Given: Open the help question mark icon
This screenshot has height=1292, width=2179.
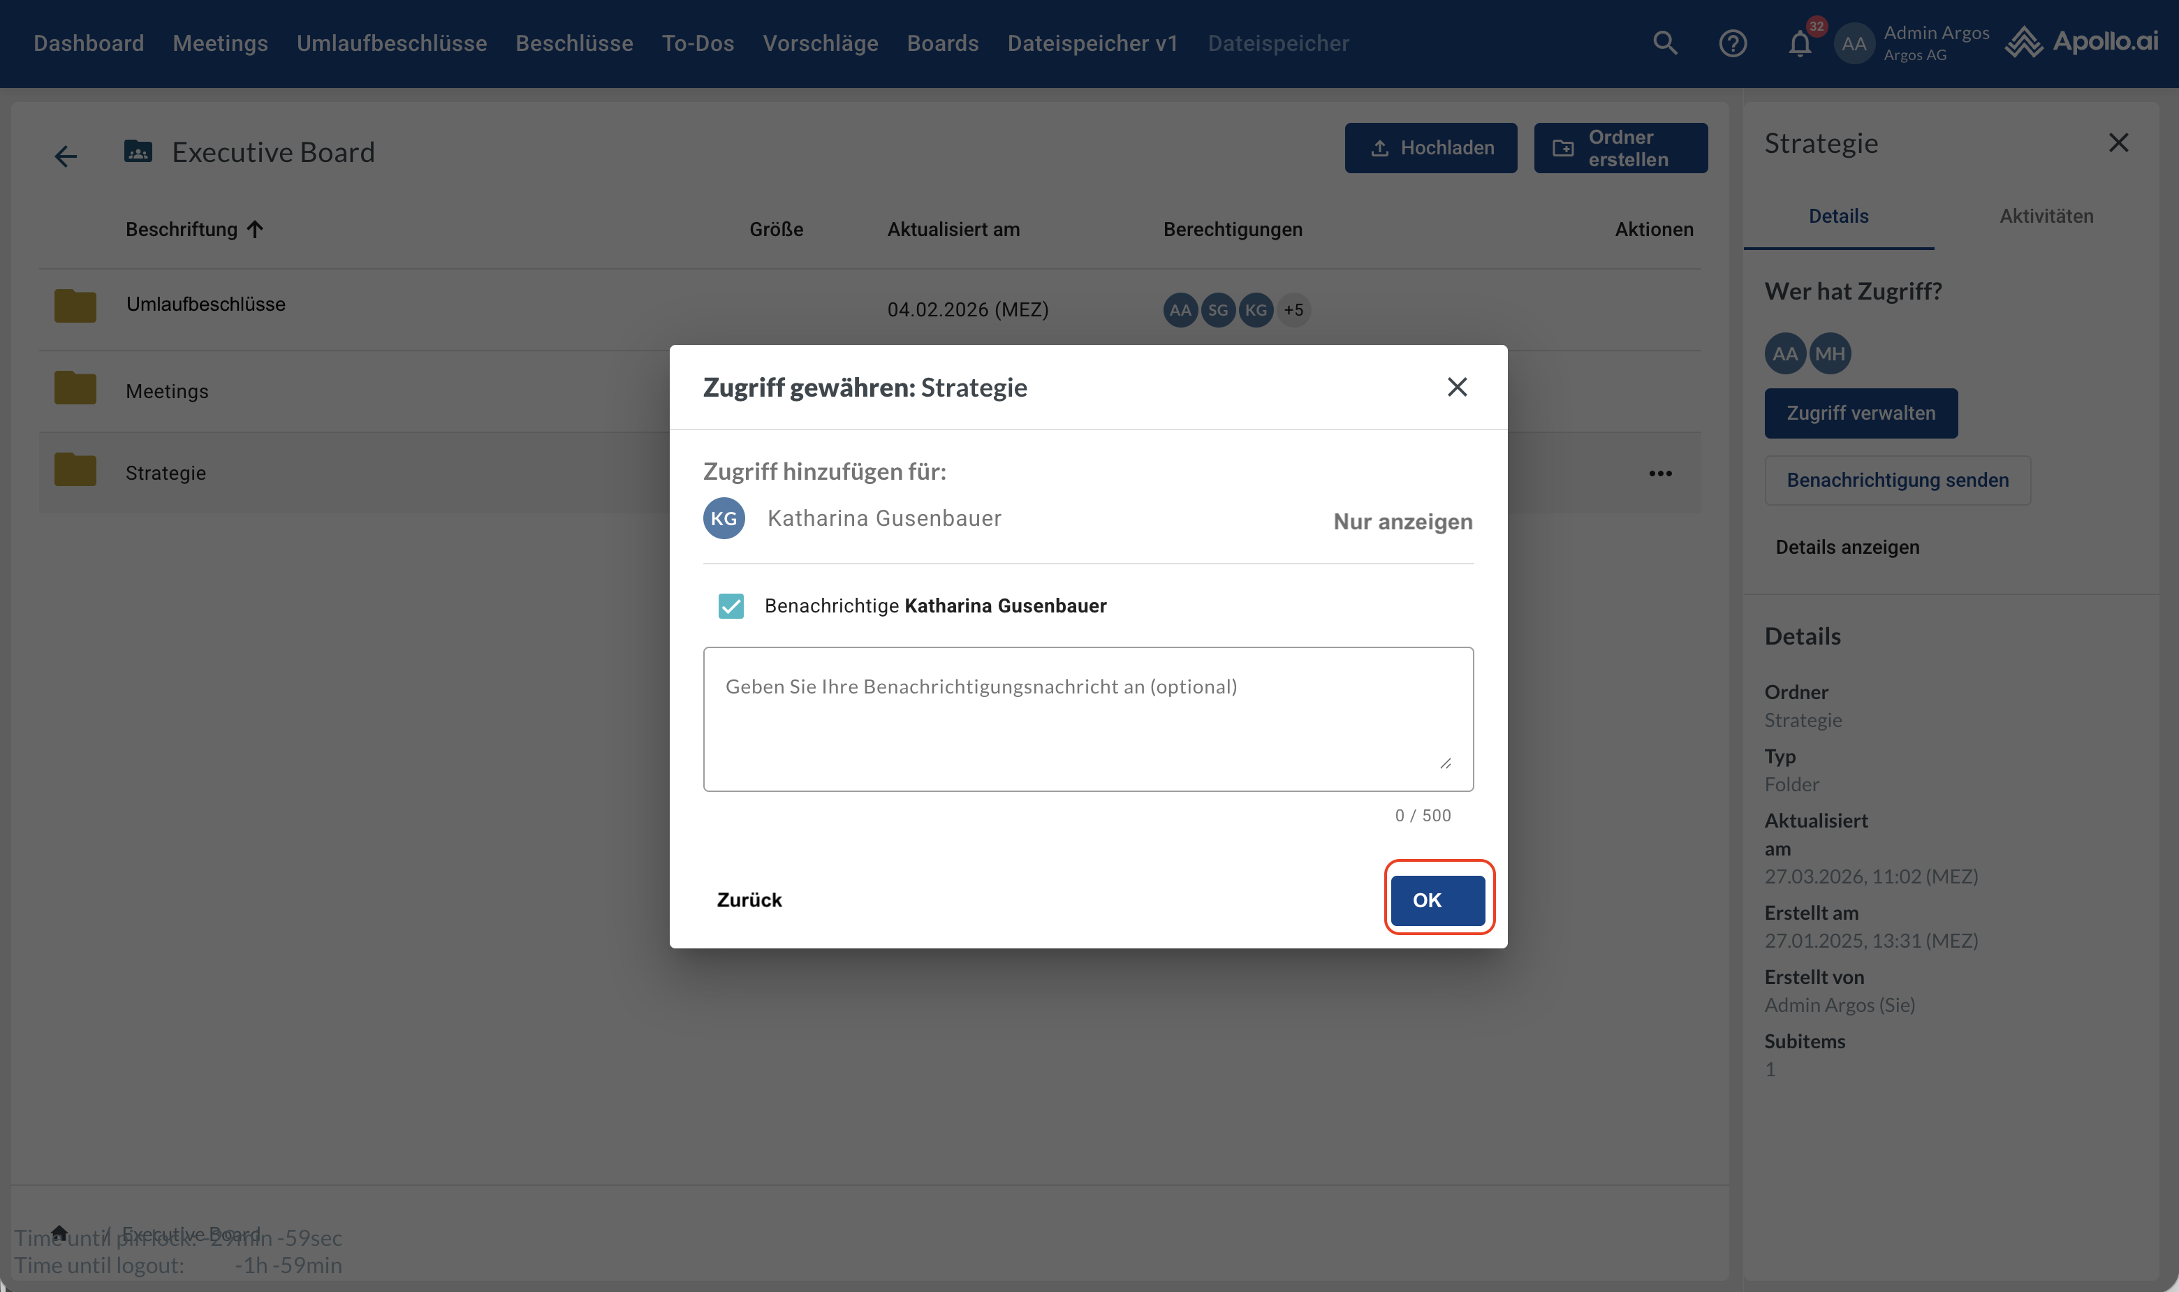Looking at the screenshot, I should pyautogui.click(x=1733, y=43).
